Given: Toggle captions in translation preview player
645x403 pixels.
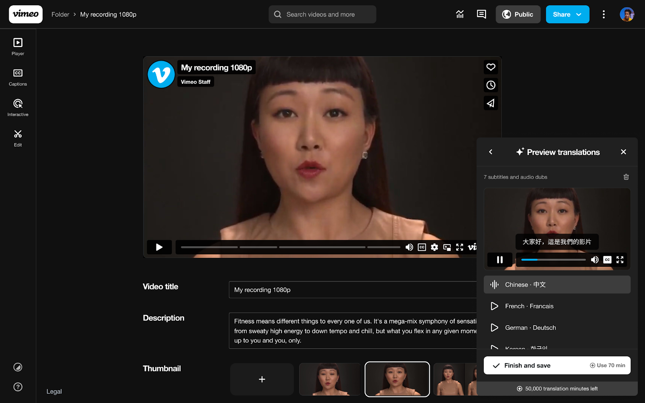Looking at the screenshot, I should (607, 260).
